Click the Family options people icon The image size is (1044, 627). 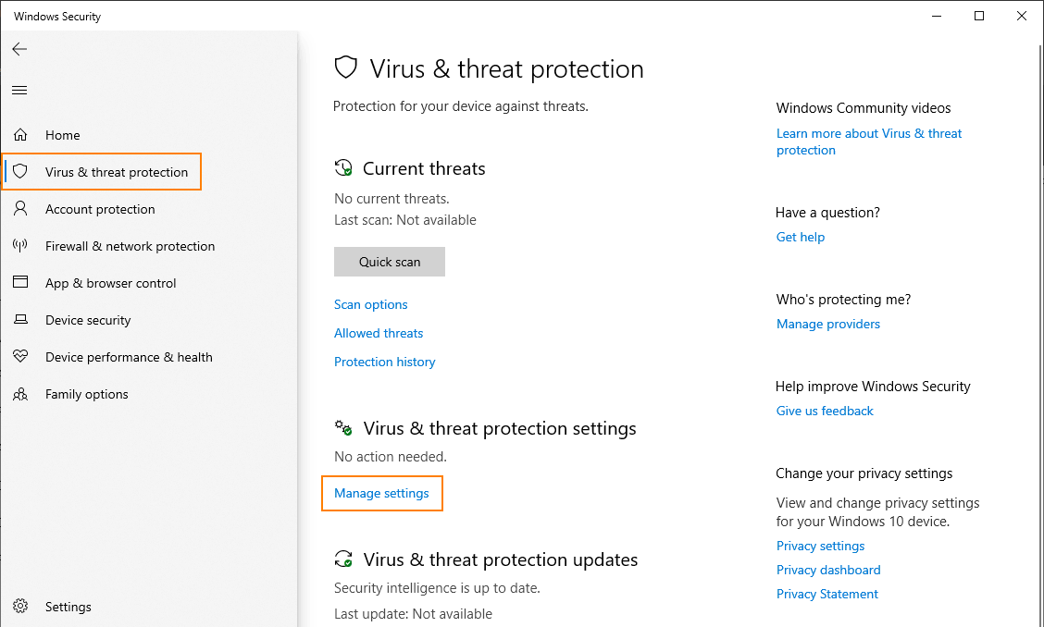20,394
